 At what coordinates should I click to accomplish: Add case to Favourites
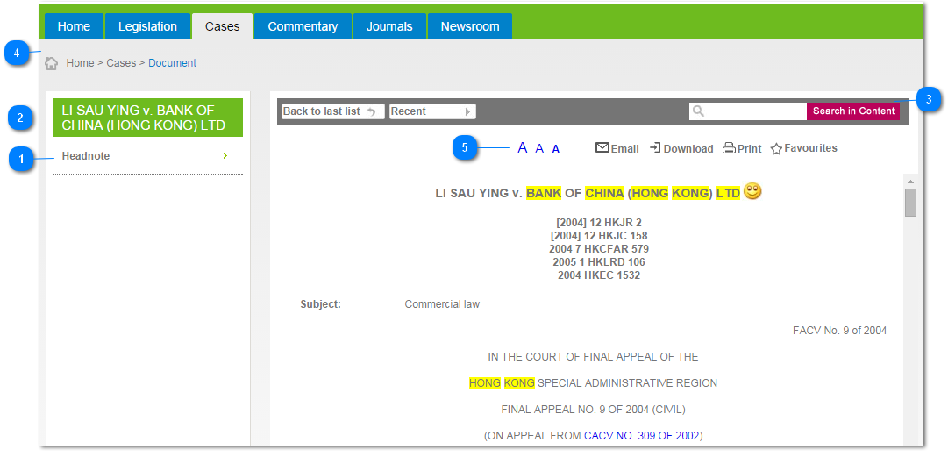(803, 148)
